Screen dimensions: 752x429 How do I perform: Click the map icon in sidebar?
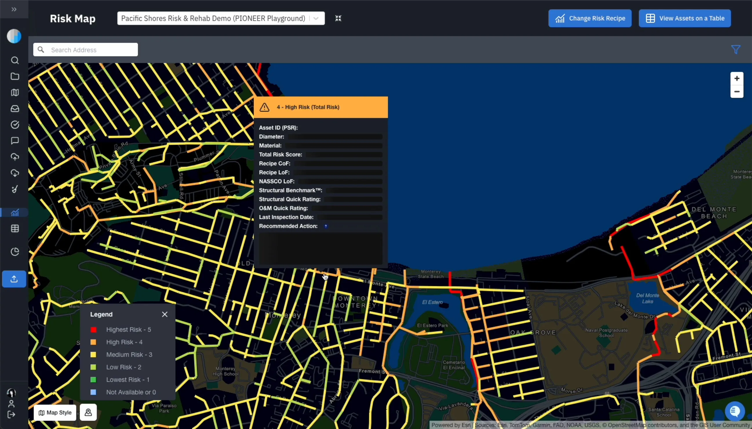(15, 92)
